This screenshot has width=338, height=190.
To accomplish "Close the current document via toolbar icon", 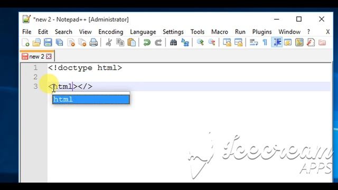I will (x=71, y=42).
